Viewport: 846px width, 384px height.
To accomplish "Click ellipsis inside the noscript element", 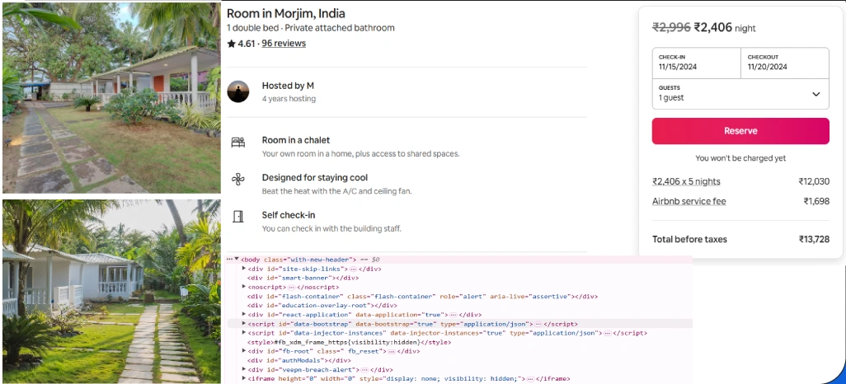I will (x=291, y=287).
